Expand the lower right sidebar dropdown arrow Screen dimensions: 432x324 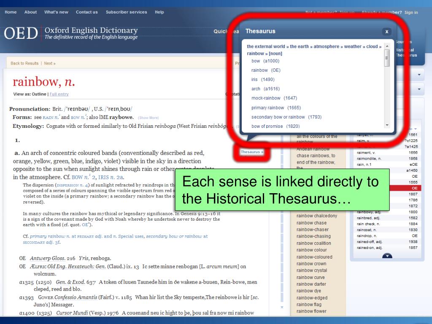(x=419, y=89)
